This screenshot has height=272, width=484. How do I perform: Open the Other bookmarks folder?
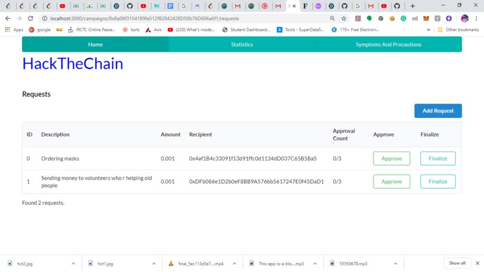[458, 29]
